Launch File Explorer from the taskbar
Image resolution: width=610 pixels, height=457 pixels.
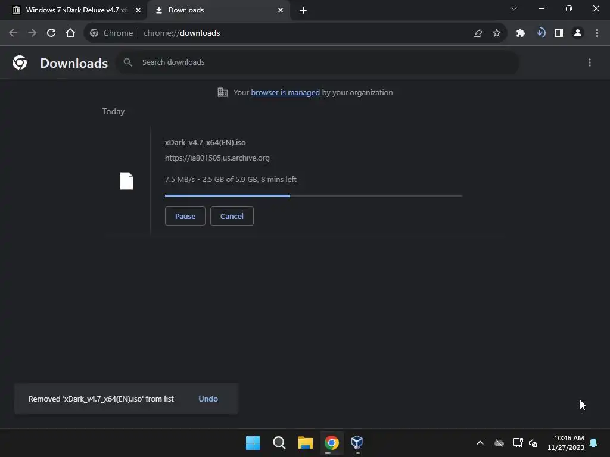[x=306, y=443]
